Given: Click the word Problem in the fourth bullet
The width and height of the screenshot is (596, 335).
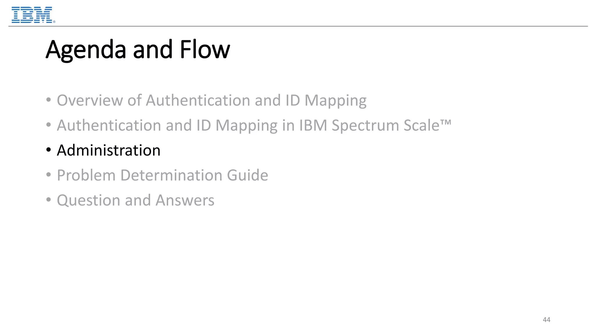Looking at the screenshot, I should click(x=86, y=175).
